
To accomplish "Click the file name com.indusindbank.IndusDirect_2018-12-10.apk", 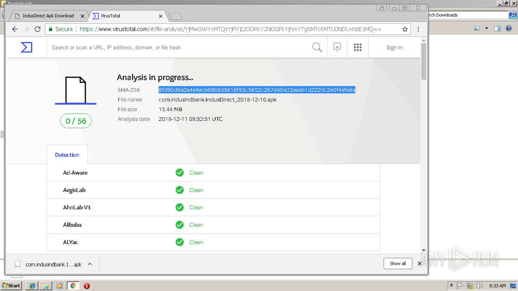I will pos(217,99).
